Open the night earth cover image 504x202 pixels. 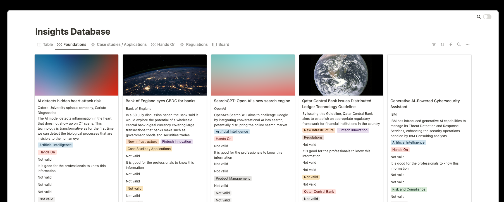coord(165,75)
